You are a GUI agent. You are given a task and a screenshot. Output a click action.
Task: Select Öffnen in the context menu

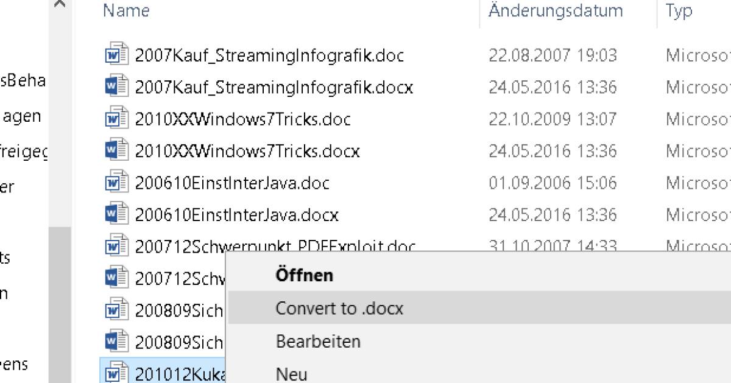point(304,275)
